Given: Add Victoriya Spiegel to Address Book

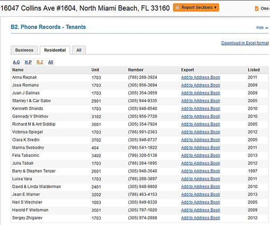Looking at the screenshot, I should click(201, 132).
